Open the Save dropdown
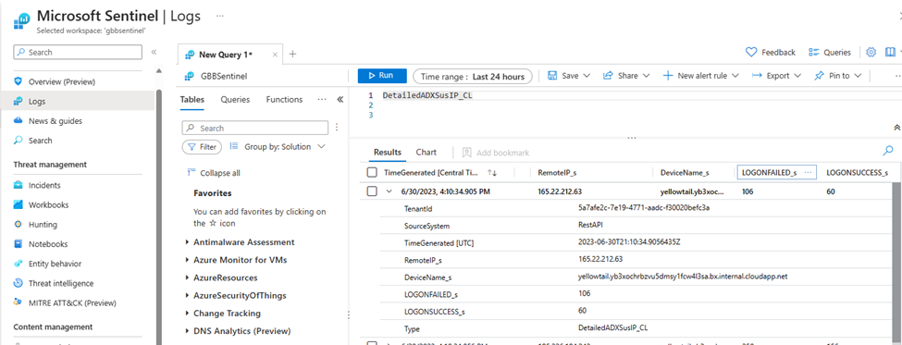 click(569, 76)
